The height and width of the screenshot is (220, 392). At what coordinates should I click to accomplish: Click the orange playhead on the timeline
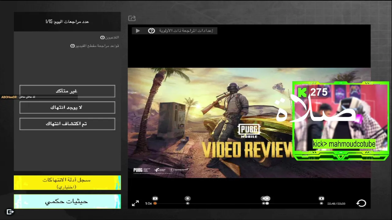[155, 203]
